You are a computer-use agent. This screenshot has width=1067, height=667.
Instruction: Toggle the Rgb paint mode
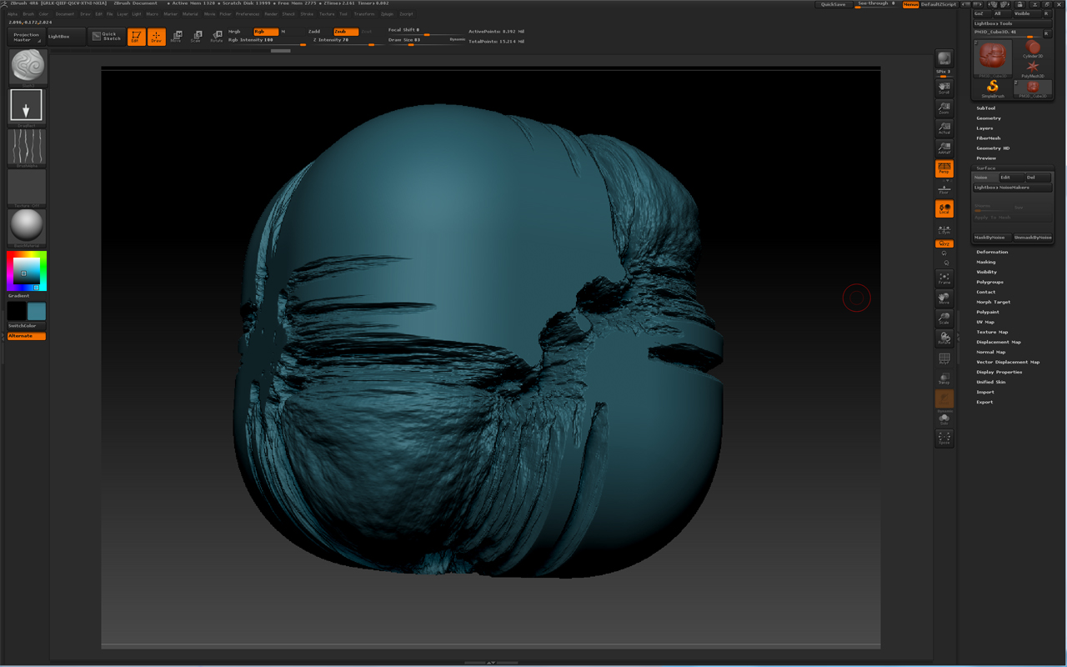pyautogui.click(x=265, y=32)
